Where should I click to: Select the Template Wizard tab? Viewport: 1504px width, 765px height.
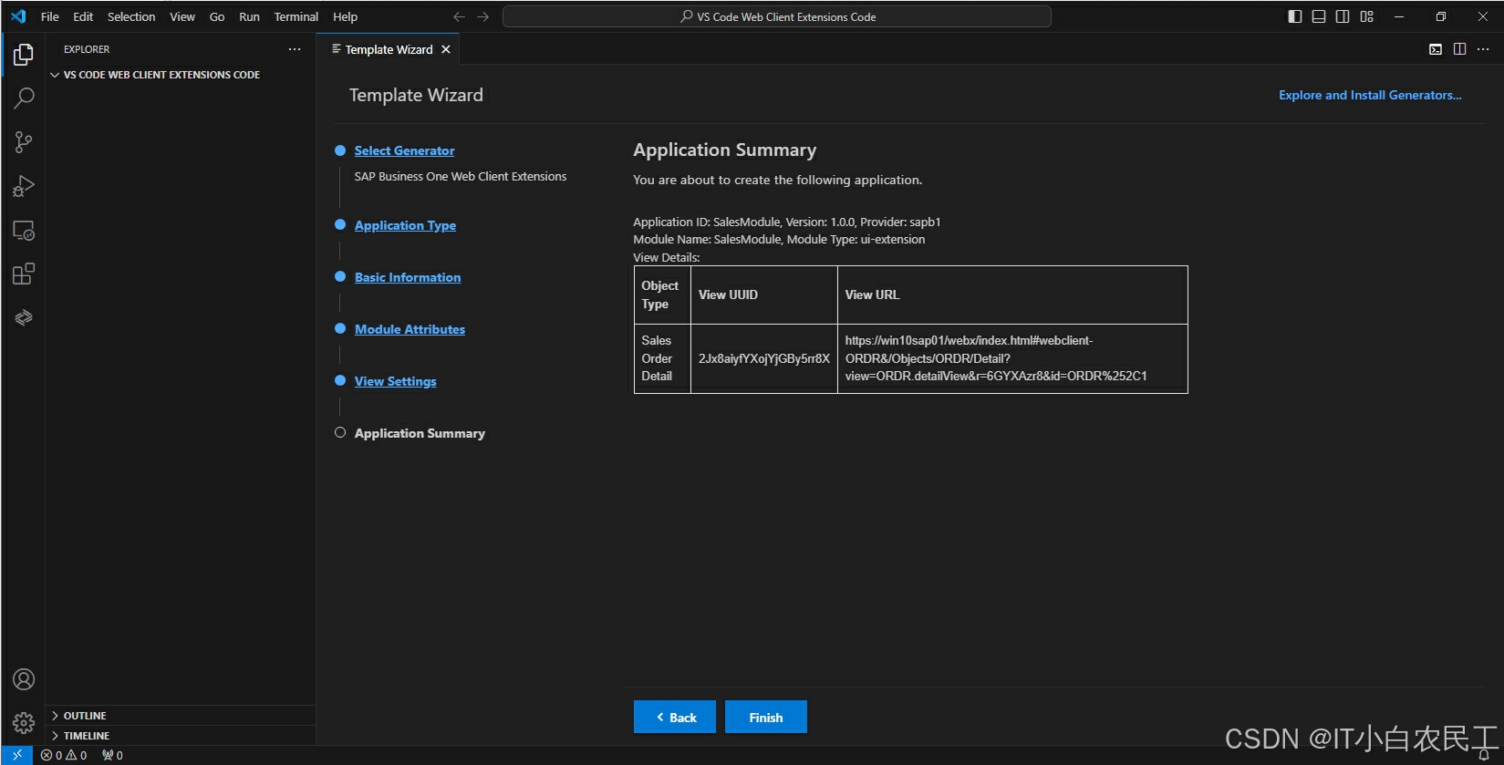(389, 49)
